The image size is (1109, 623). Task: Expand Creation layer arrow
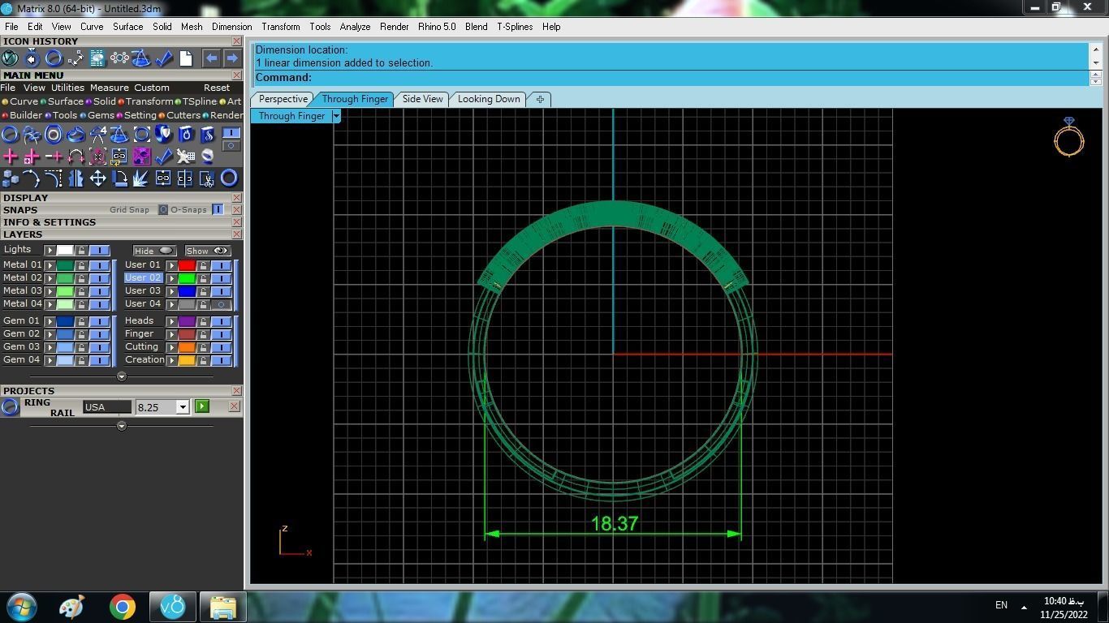point(171,360)
